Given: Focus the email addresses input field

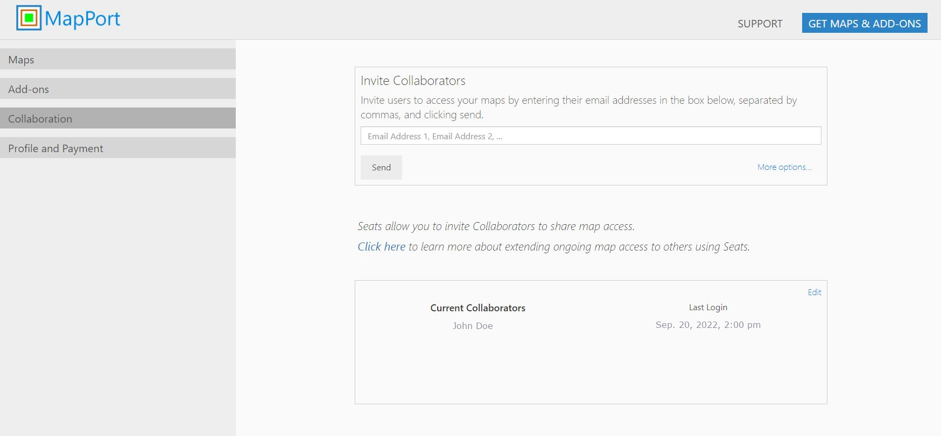Looking at the screenshot, I should tap(591, 136).
